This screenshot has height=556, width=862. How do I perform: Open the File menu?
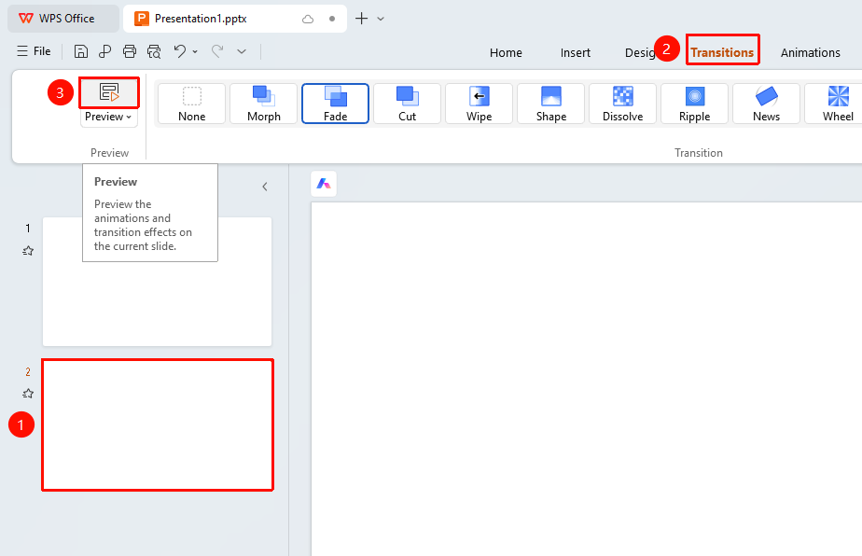pos(35,51)
